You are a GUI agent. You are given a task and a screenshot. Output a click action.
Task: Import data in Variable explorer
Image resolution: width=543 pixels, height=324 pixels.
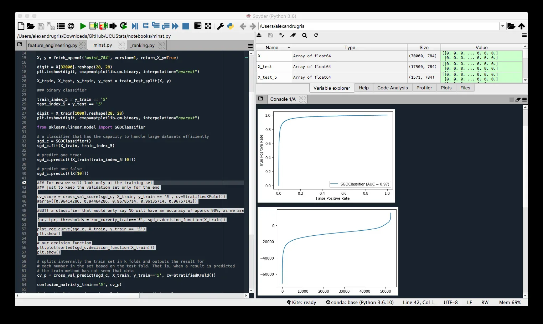click(x=259, y=35)
